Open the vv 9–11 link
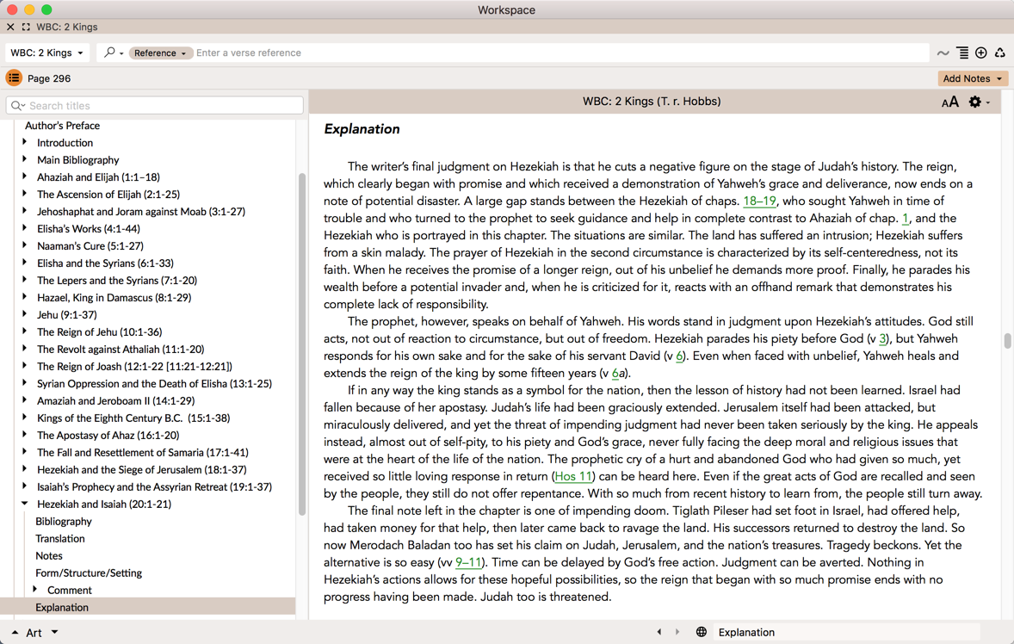The width and height of the screenshot is (1014, 644). tap(468, 562)
